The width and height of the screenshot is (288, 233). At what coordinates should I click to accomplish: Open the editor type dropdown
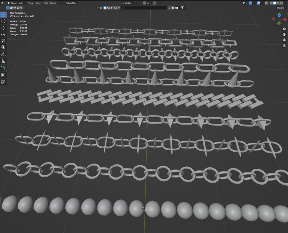(3, 3)
